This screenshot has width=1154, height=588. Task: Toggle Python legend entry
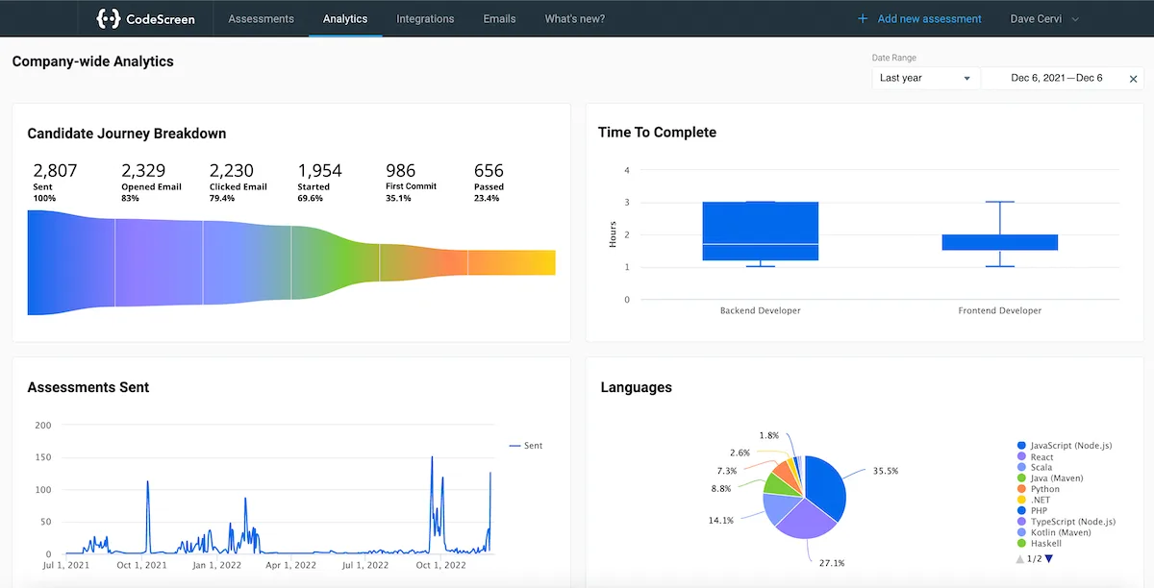1038,489
